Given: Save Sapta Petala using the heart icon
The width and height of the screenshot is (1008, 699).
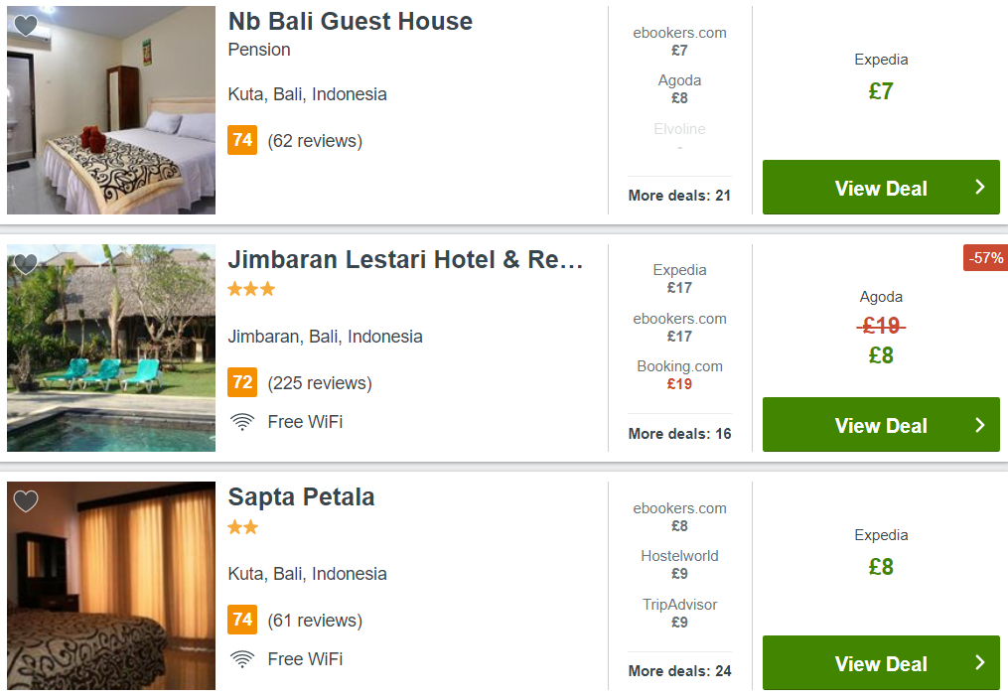Looking at the screenshot, I should tap(26, 501).
